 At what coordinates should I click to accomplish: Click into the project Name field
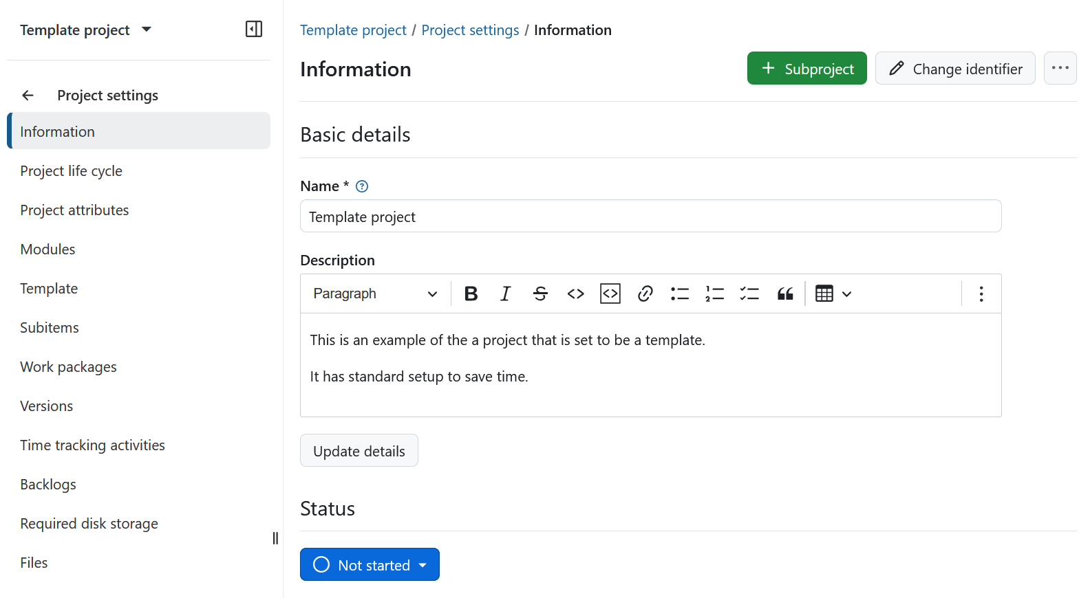[650, 217]
